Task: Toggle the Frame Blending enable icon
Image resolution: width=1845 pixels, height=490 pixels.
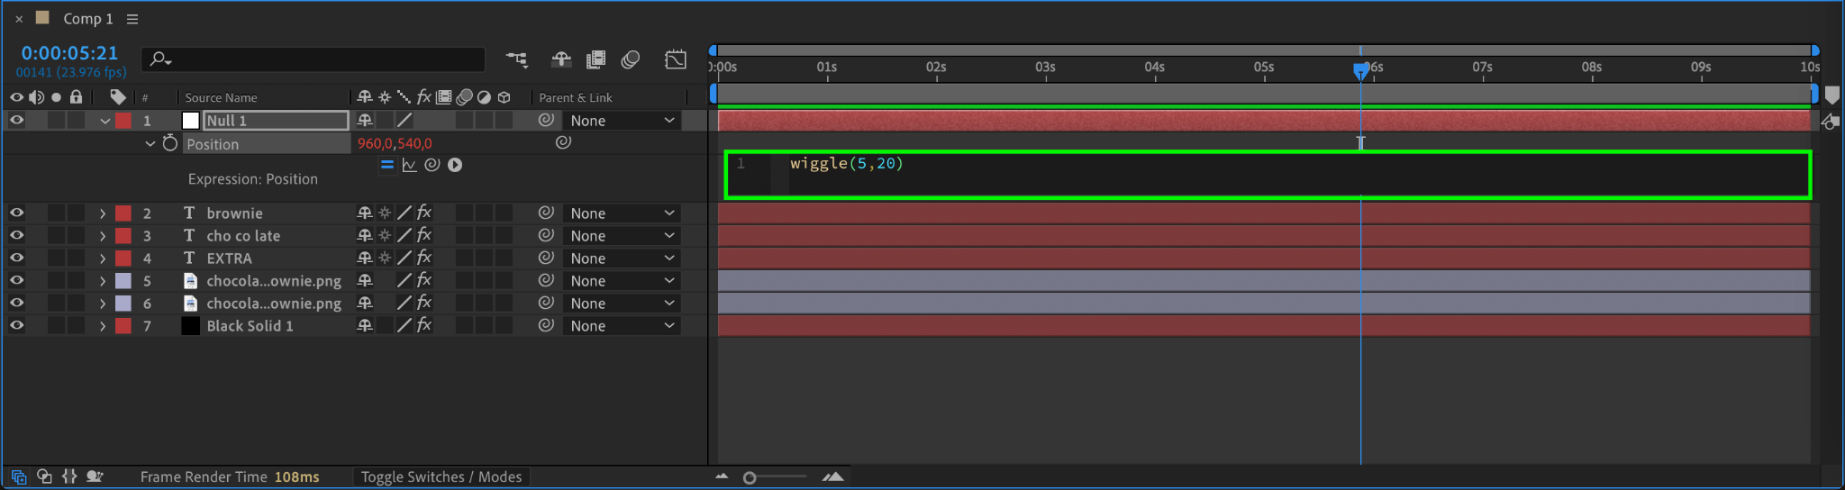Action: tap(595, 60)
